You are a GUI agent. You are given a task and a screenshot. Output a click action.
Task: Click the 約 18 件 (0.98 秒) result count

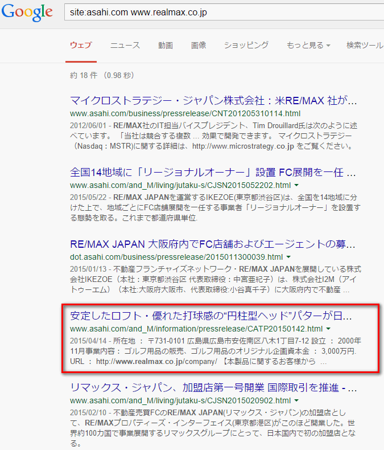102,76
